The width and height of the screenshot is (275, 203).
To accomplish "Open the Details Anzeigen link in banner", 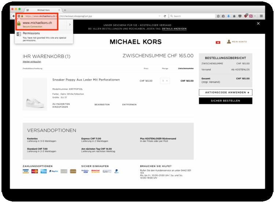I will [174, 29].
